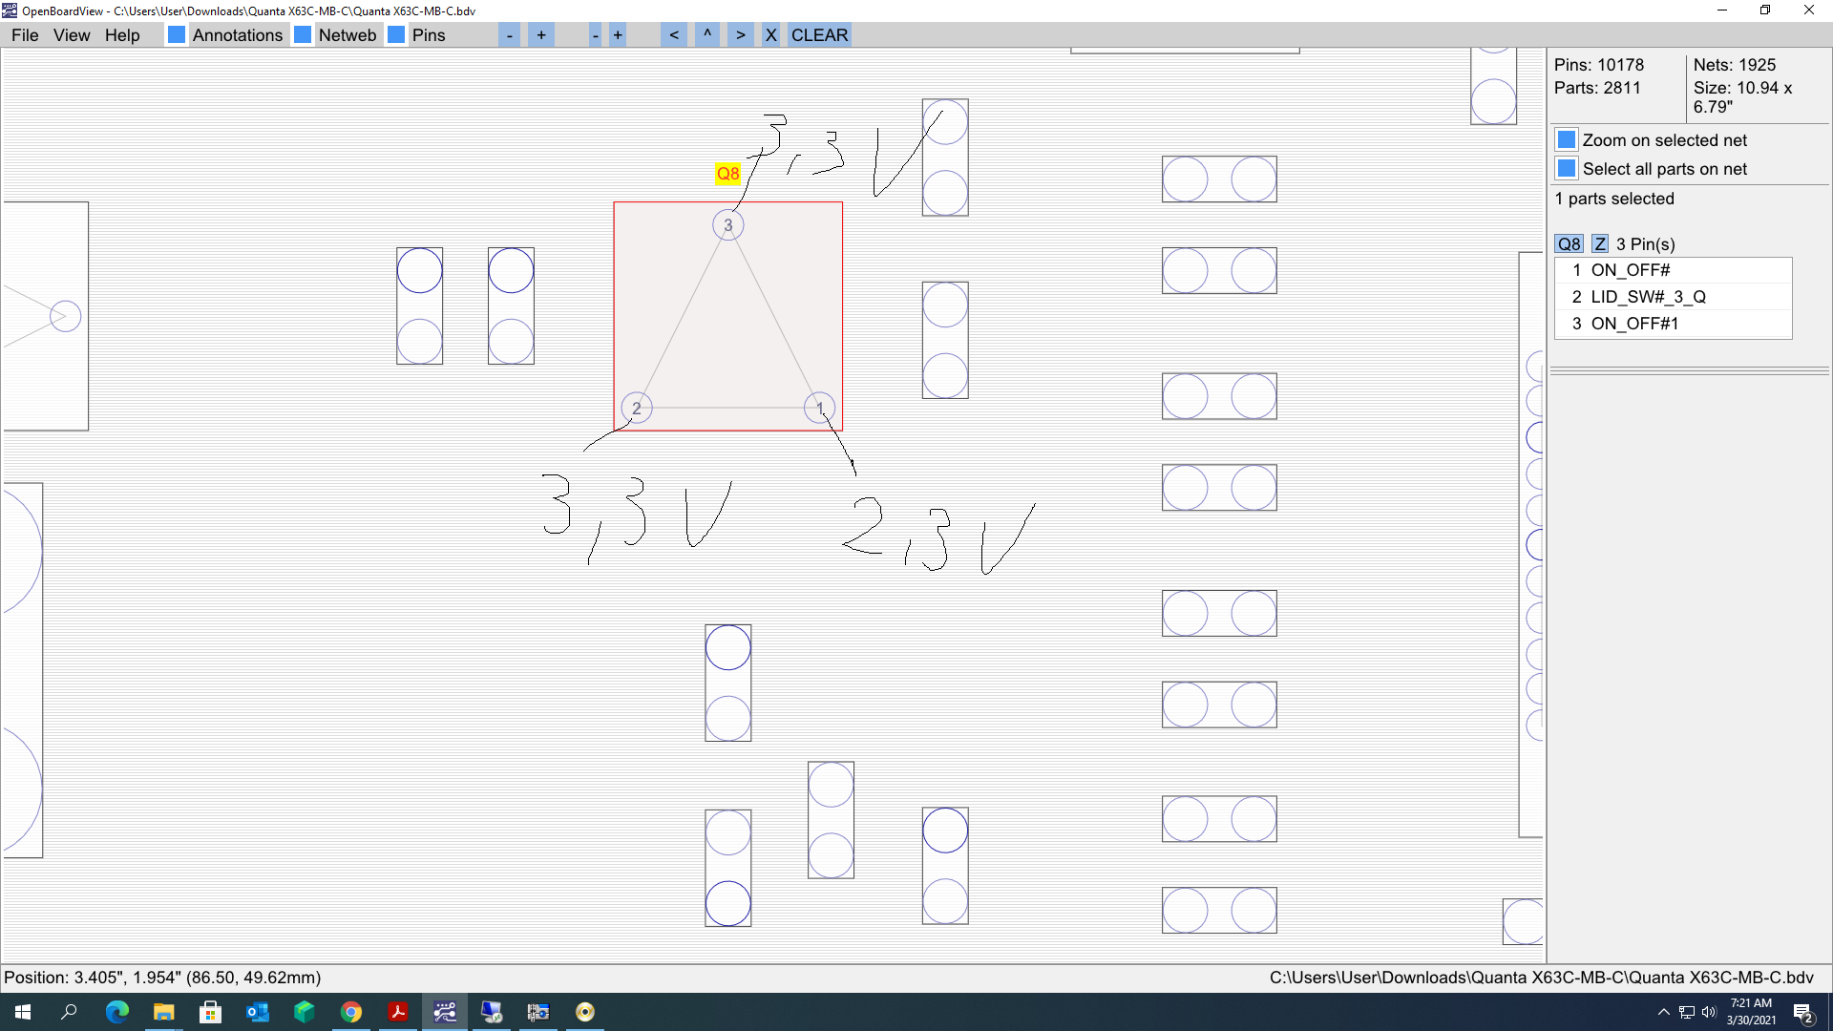Toggle the Netweb checkbox
The image size is (1833, 1031).
[303, 35]
